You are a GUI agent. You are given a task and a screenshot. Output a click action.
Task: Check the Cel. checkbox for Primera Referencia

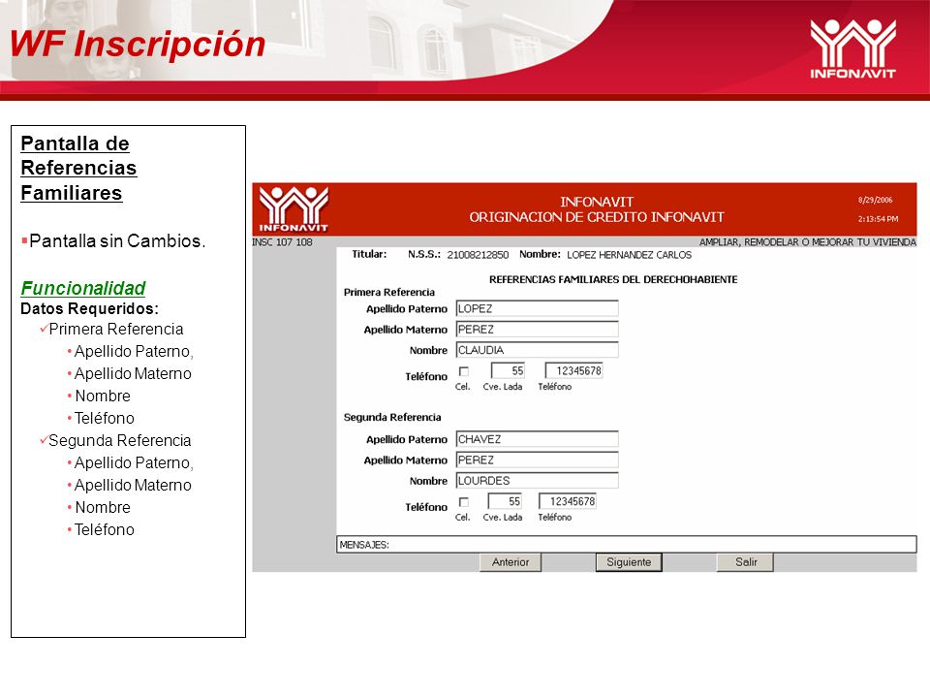click(x=464, y=371)
